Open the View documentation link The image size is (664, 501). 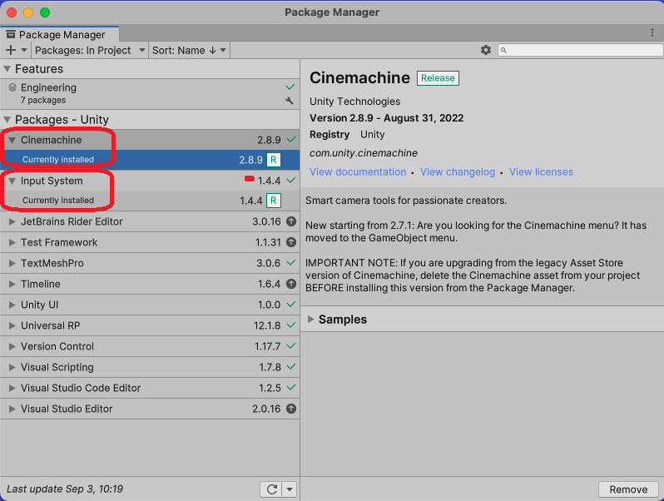tap(358, 172)
